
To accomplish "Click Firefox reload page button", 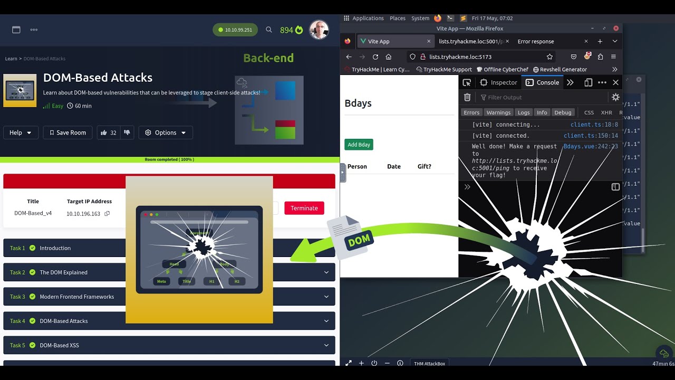I will coord(375,56).
